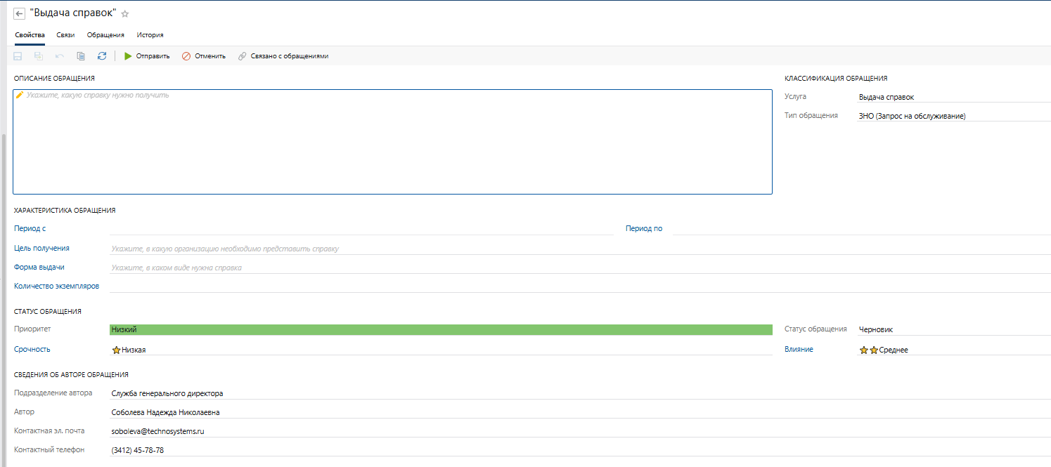Image resolution: width=1051 pixels, height=467 pixels.
Task: Open the Обращения tab
Action: pos(105,34)
